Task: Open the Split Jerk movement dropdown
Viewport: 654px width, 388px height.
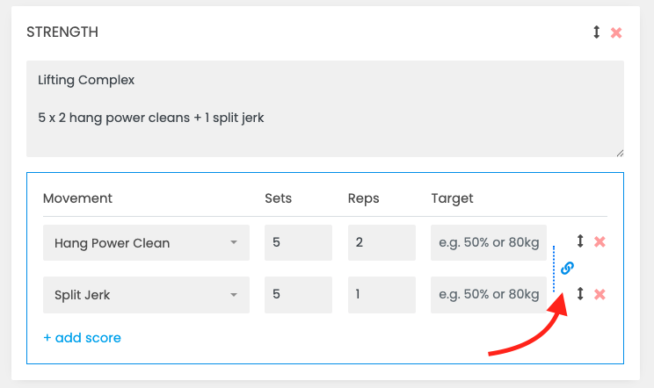Action: [147, 295]
